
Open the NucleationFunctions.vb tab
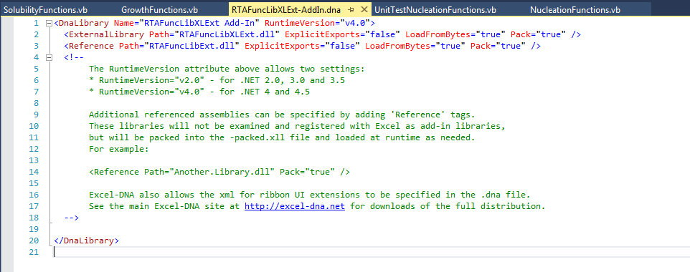point(575,10)
